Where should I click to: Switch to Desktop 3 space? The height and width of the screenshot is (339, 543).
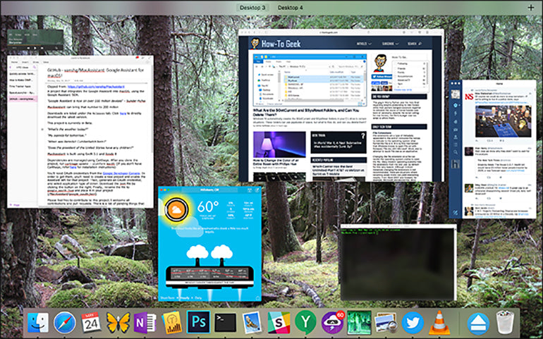pos(252,7)
